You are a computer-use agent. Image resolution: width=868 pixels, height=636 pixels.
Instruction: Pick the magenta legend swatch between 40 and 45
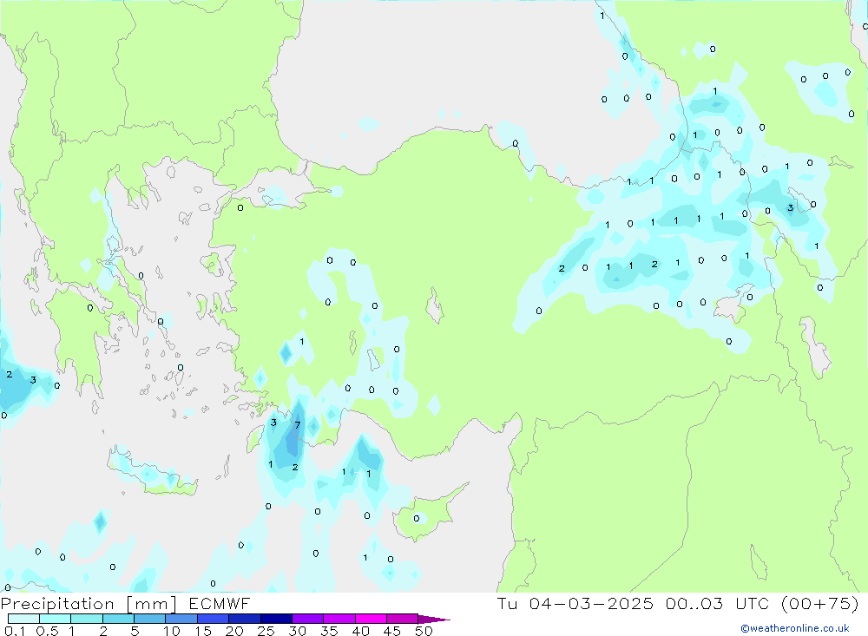[371, 619]
